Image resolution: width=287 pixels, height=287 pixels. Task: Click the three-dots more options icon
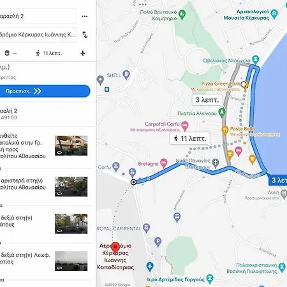85,17
